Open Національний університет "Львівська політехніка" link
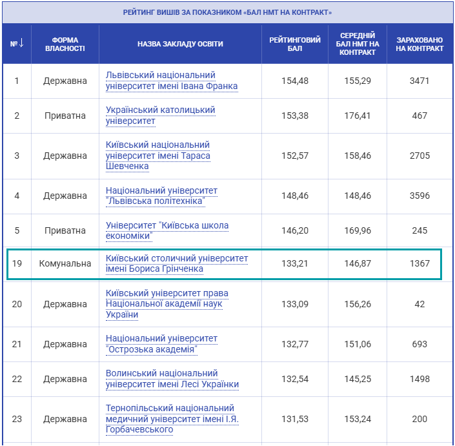The image size is (455, 446). pos(161,196)
